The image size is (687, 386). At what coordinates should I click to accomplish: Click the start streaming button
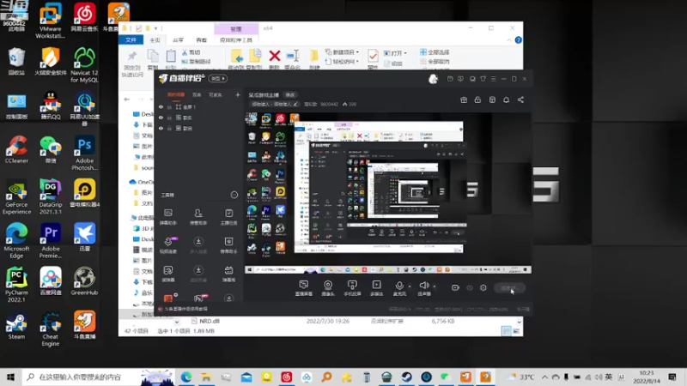[510, 288]
